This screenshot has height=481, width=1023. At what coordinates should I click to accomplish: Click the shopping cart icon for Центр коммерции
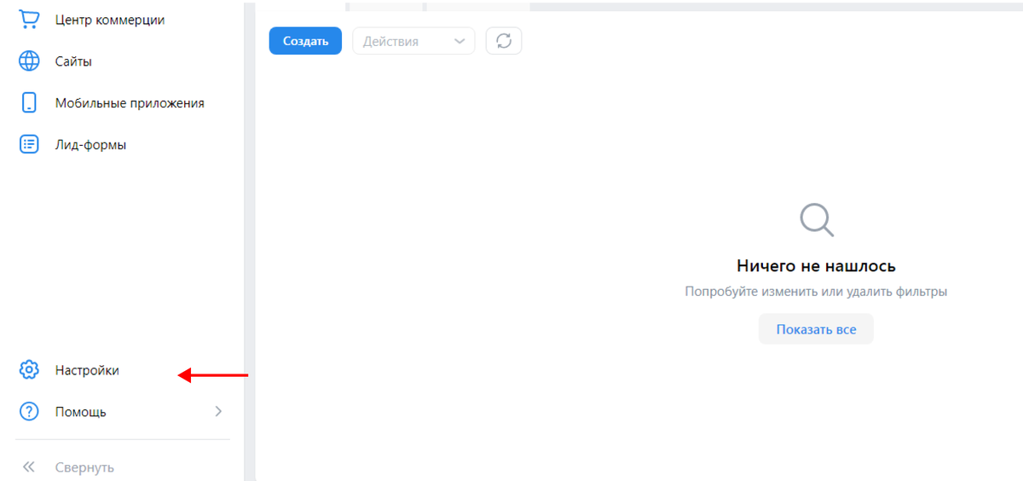coord(28,20)
